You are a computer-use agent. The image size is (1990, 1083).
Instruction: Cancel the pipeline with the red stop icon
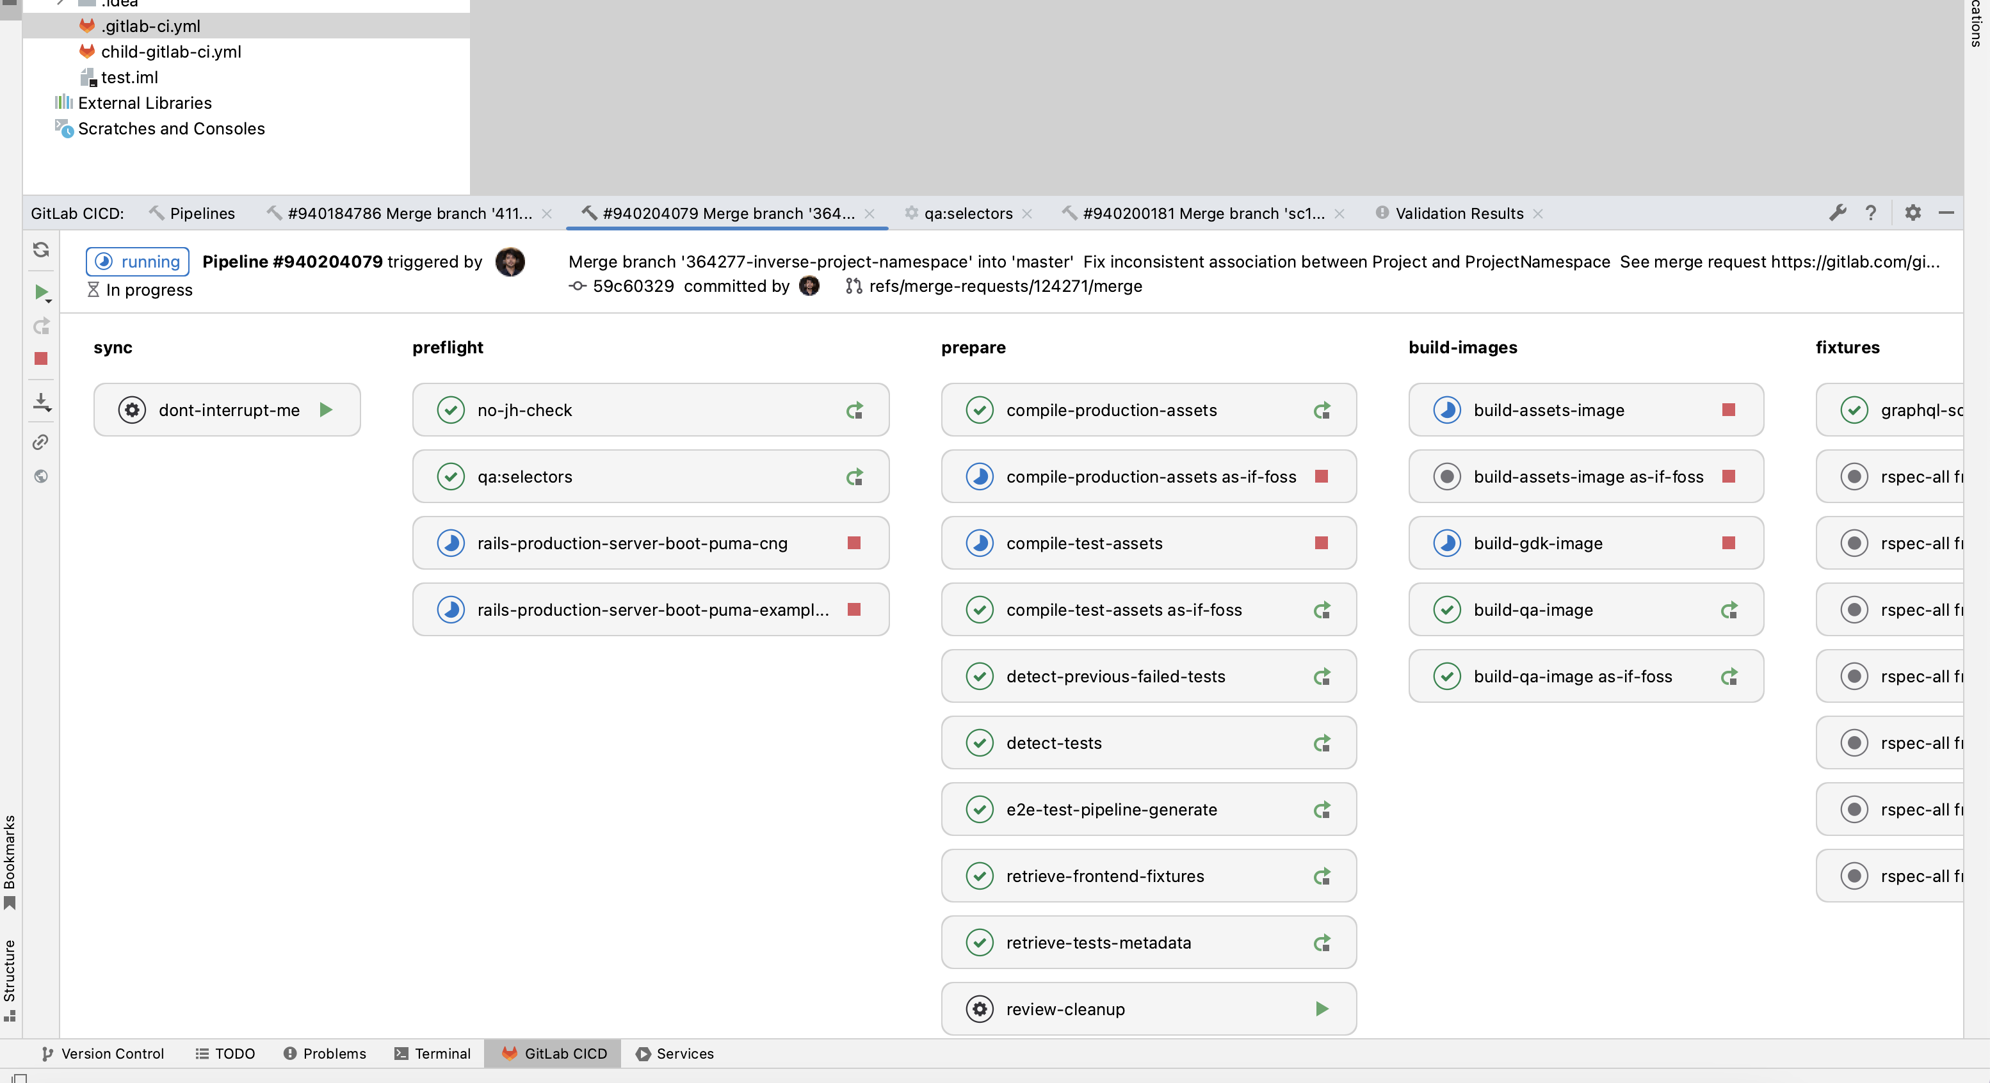(x=41, y=358)
